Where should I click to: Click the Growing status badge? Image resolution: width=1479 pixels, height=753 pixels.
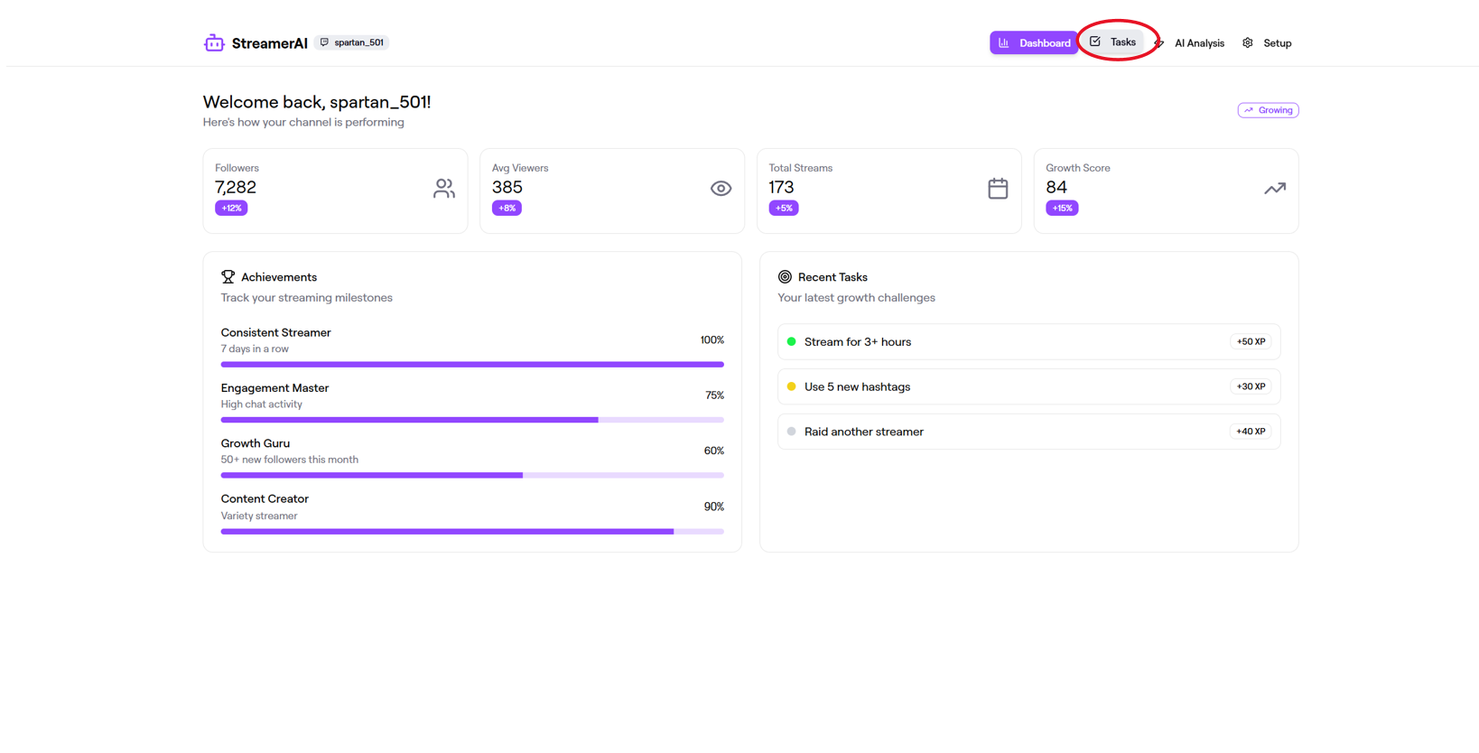click(x=1268, y=110)
